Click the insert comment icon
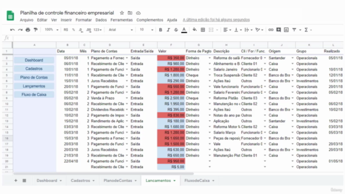345x194 pixels. [x=279, y=30]
